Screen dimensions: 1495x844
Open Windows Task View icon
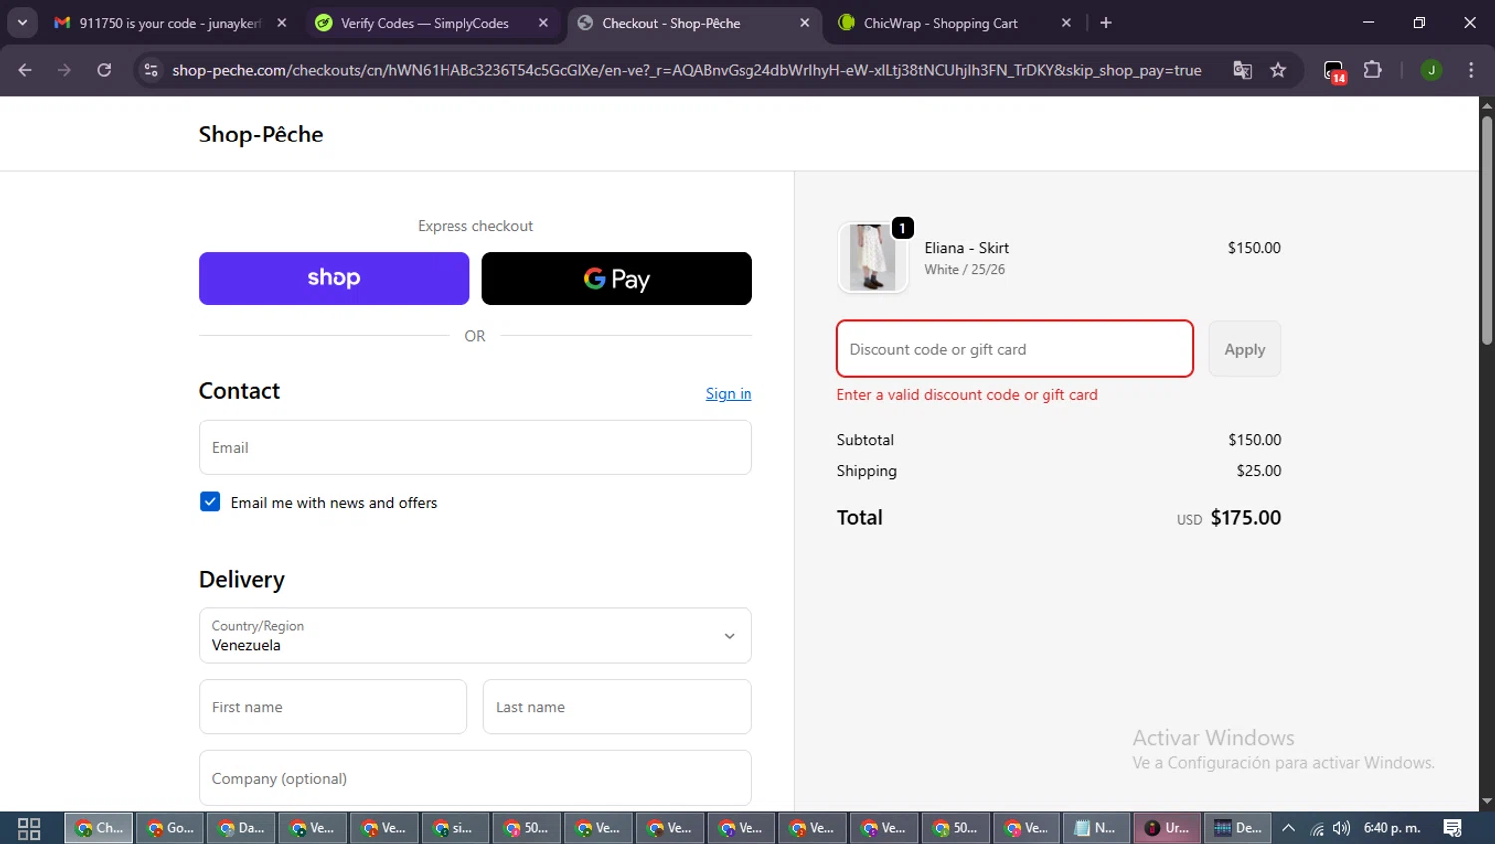(29, 828)
